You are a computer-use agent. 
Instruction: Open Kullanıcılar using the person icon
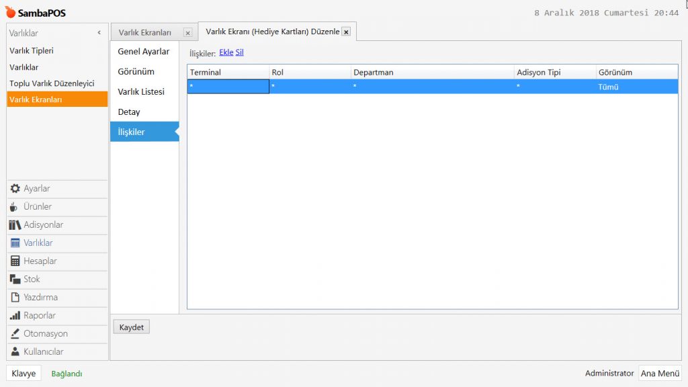[x=15, y=352]
